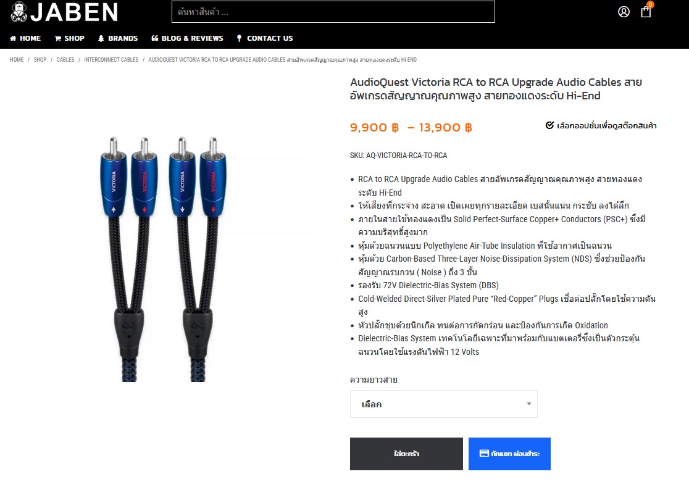Open the user account icon
Image resolution: width=689 pixels, height=482 pixels.
624,12
